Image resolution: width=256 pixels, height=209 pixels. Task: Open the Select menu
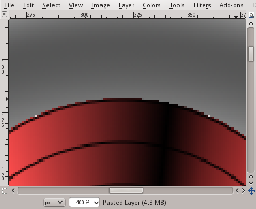(51, 5)
